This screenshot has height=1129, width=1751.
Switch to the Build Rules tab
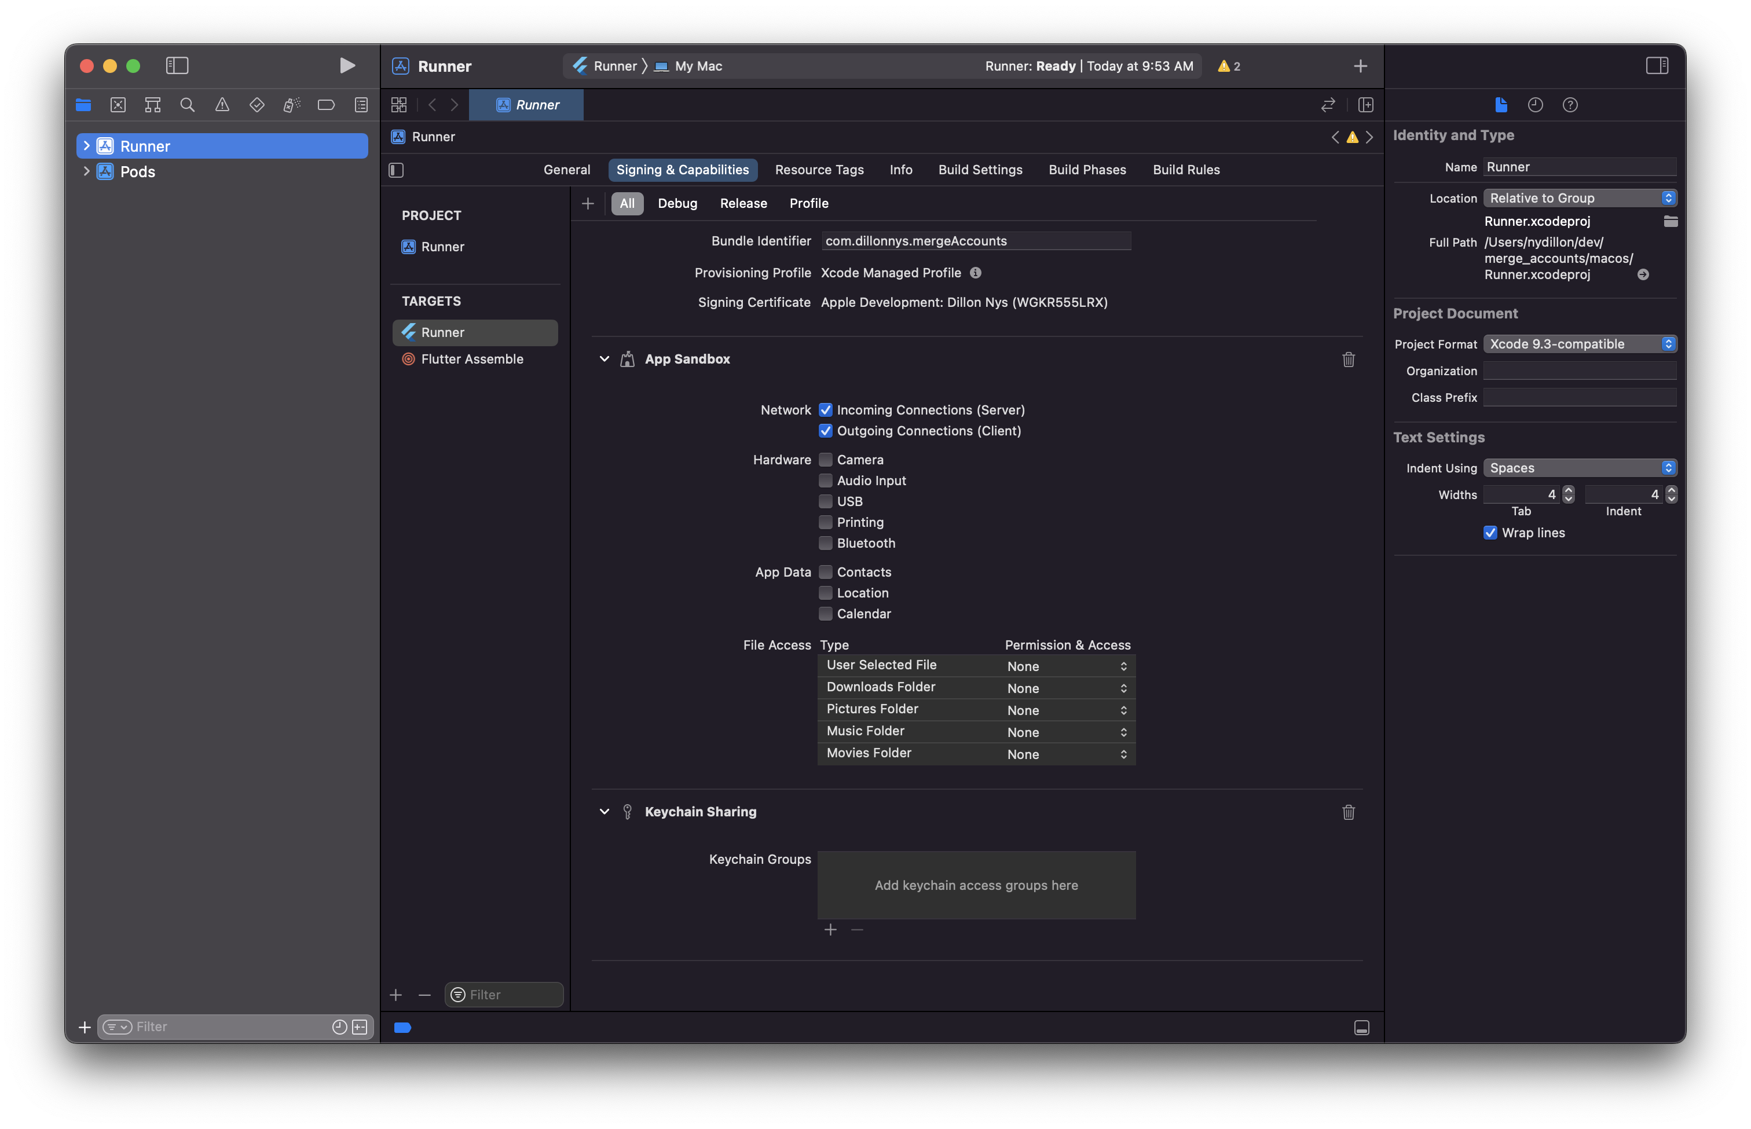[x=1186, y=170]
